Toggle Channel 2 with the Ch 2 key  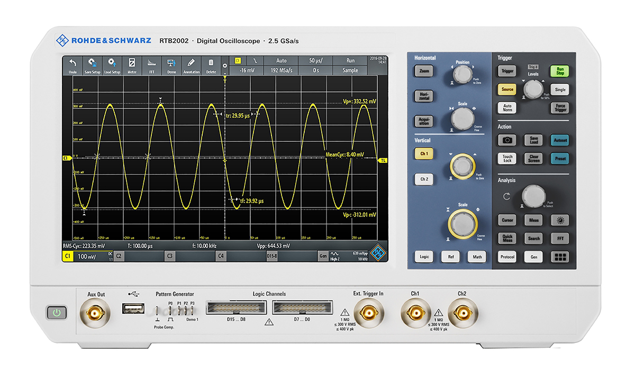click(x=423, y=179)
